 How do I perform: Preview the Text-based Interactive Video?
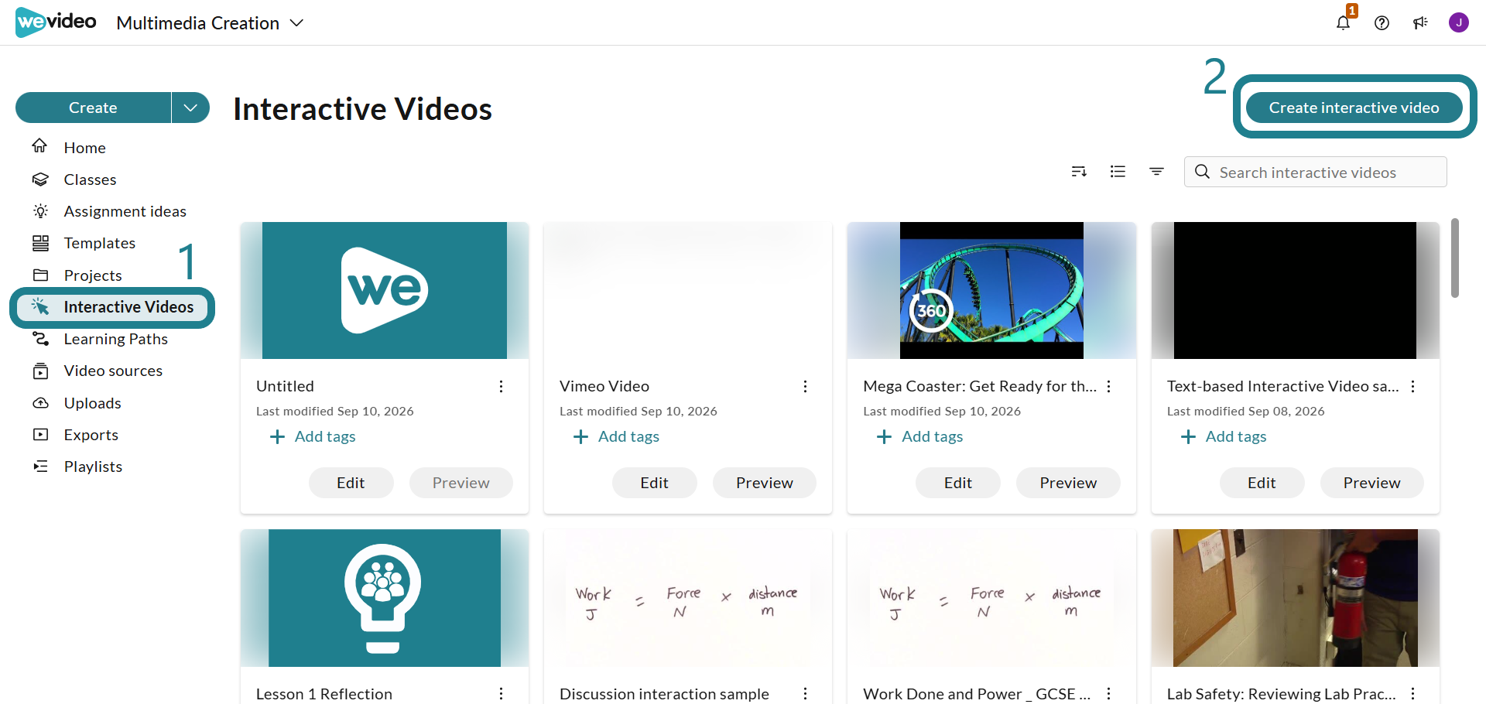pos(1371,483)
